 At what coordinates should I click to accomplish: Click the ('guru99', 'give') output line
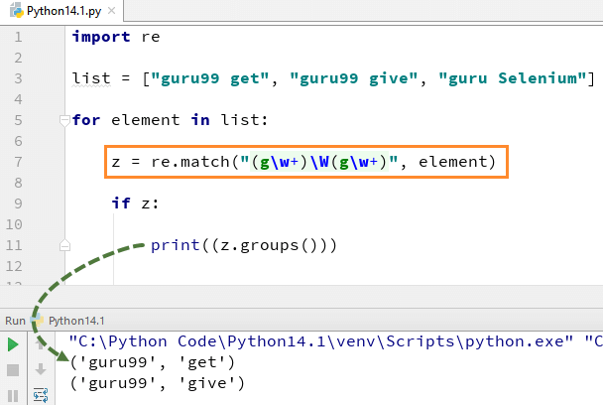point(155,382)
